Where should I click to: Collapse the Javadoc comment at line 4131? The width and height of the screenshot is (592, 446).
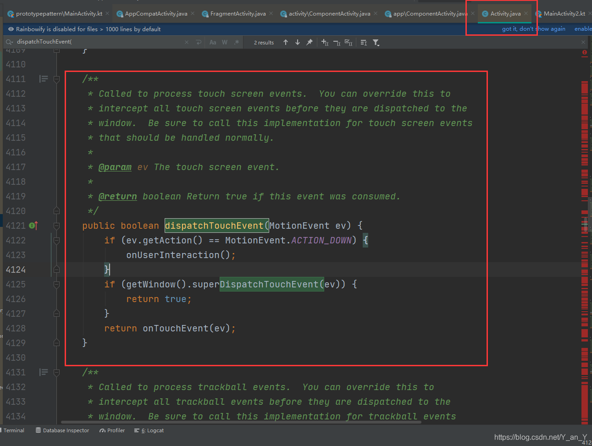(56, 373)
